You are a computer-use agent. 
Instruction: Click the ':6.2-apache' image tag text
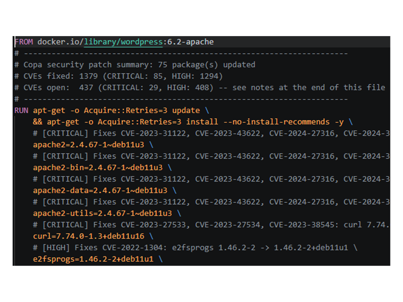[188, 42]
